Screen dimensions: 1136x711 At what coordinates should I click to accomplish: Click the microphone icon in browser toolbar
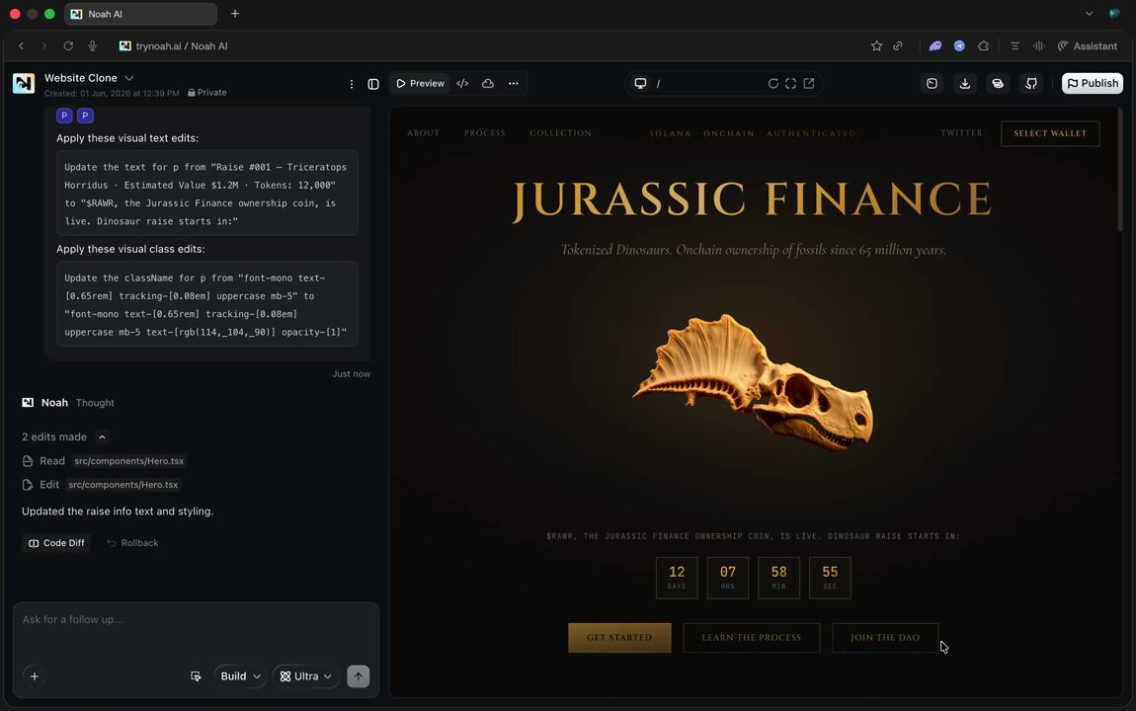[x=92, y=45]
